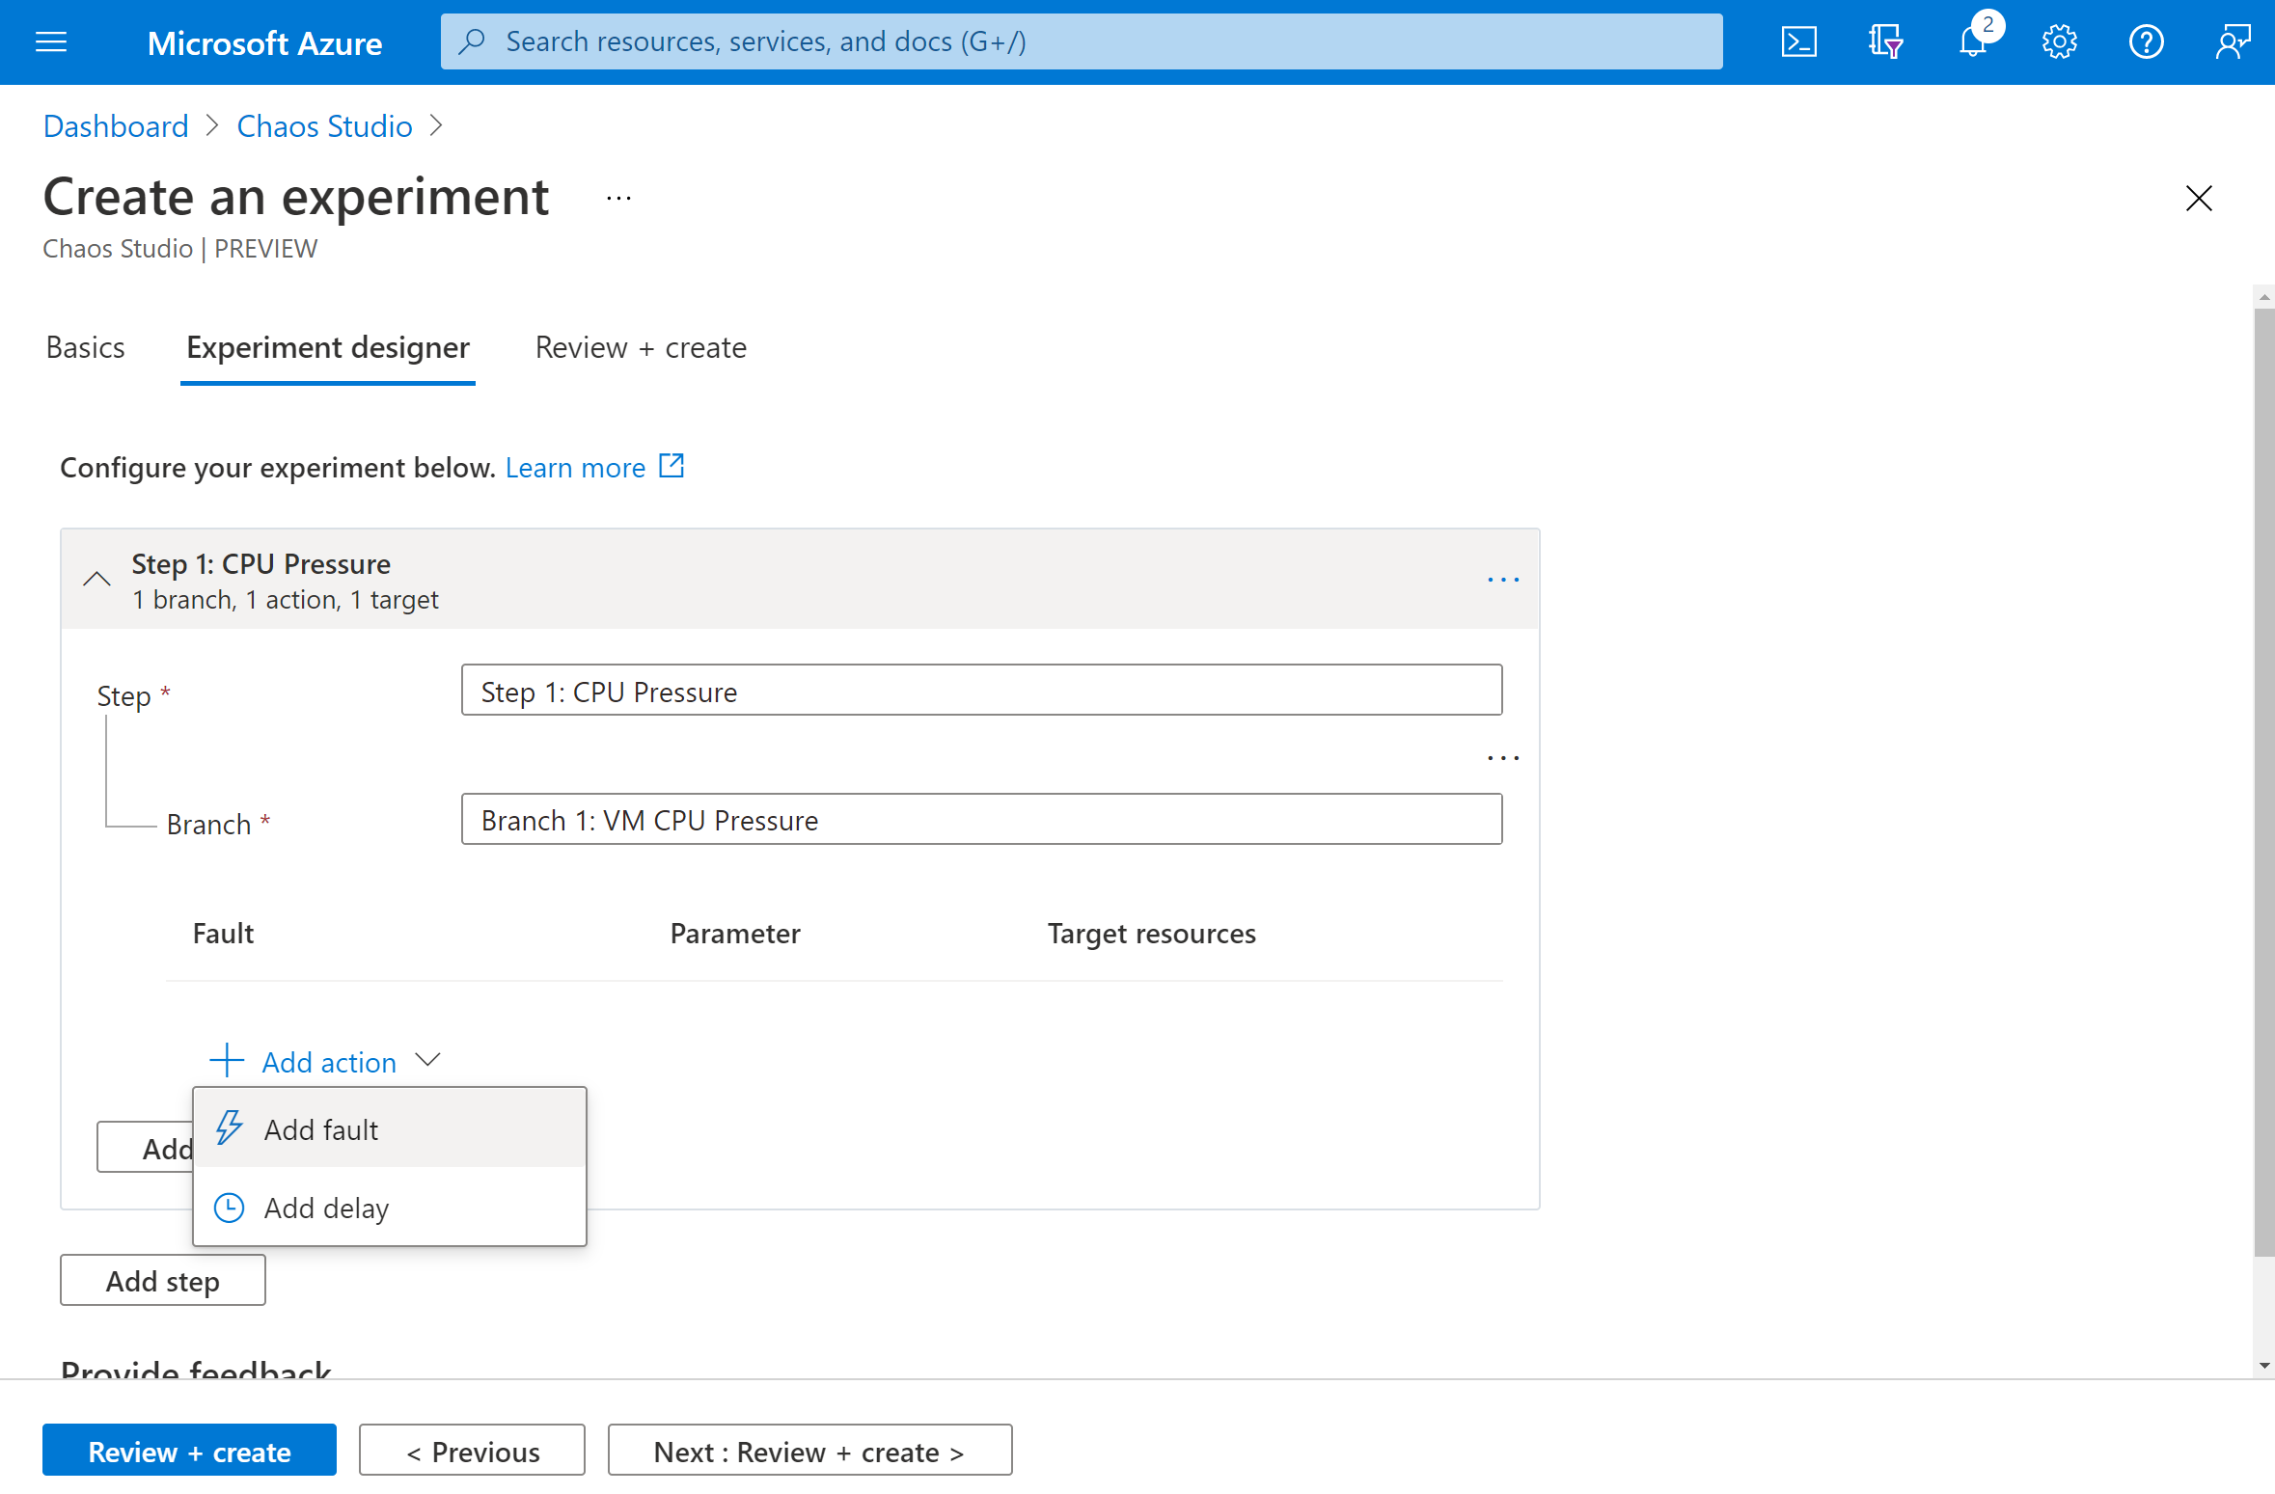Expand Step 1 CPU Pressure ellipsis menu

pyautogui.click(x=1501, y=579)
